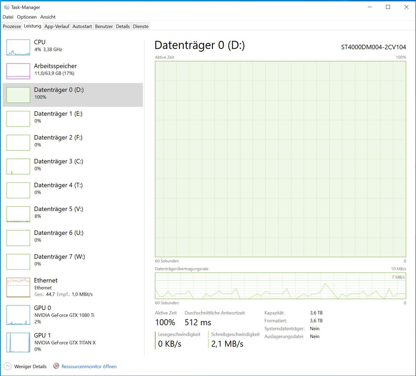Switch to the Autostart tab
Image resolution: width=416 pixels, height=376 pixels.
pyautogui.click(x=82, y=26)
